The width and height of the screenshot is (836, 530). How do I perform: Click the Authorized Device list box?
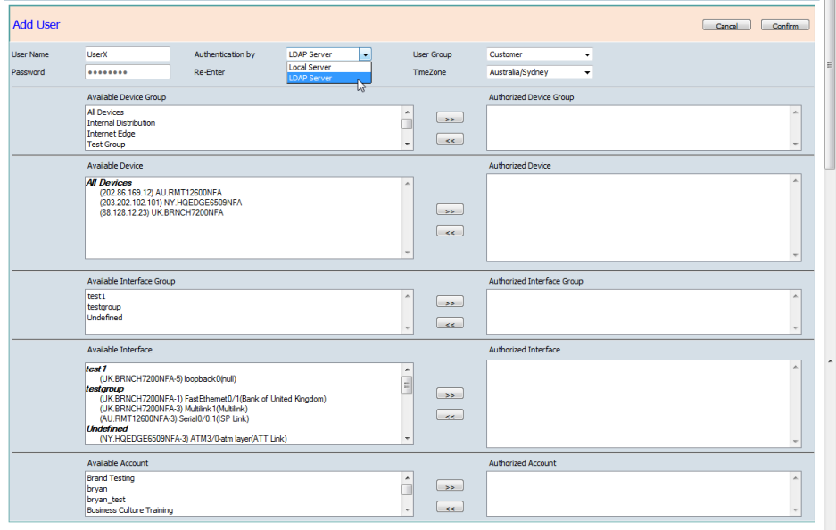point(643,218)
